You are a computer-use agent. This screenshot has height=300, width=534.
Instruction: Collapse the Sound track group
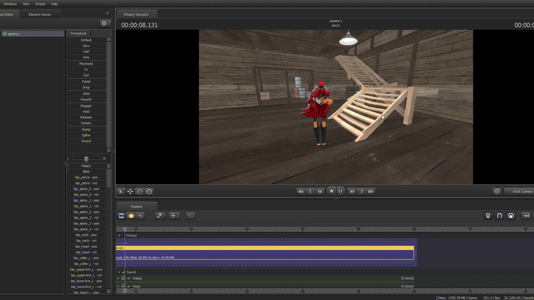tap(119, 272)
